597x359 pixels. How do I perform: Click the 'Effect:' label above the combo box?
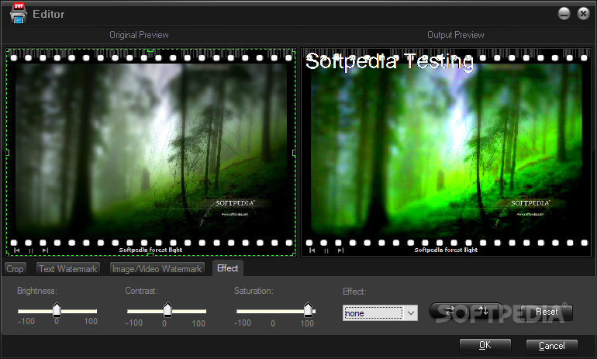pos(354,292)
